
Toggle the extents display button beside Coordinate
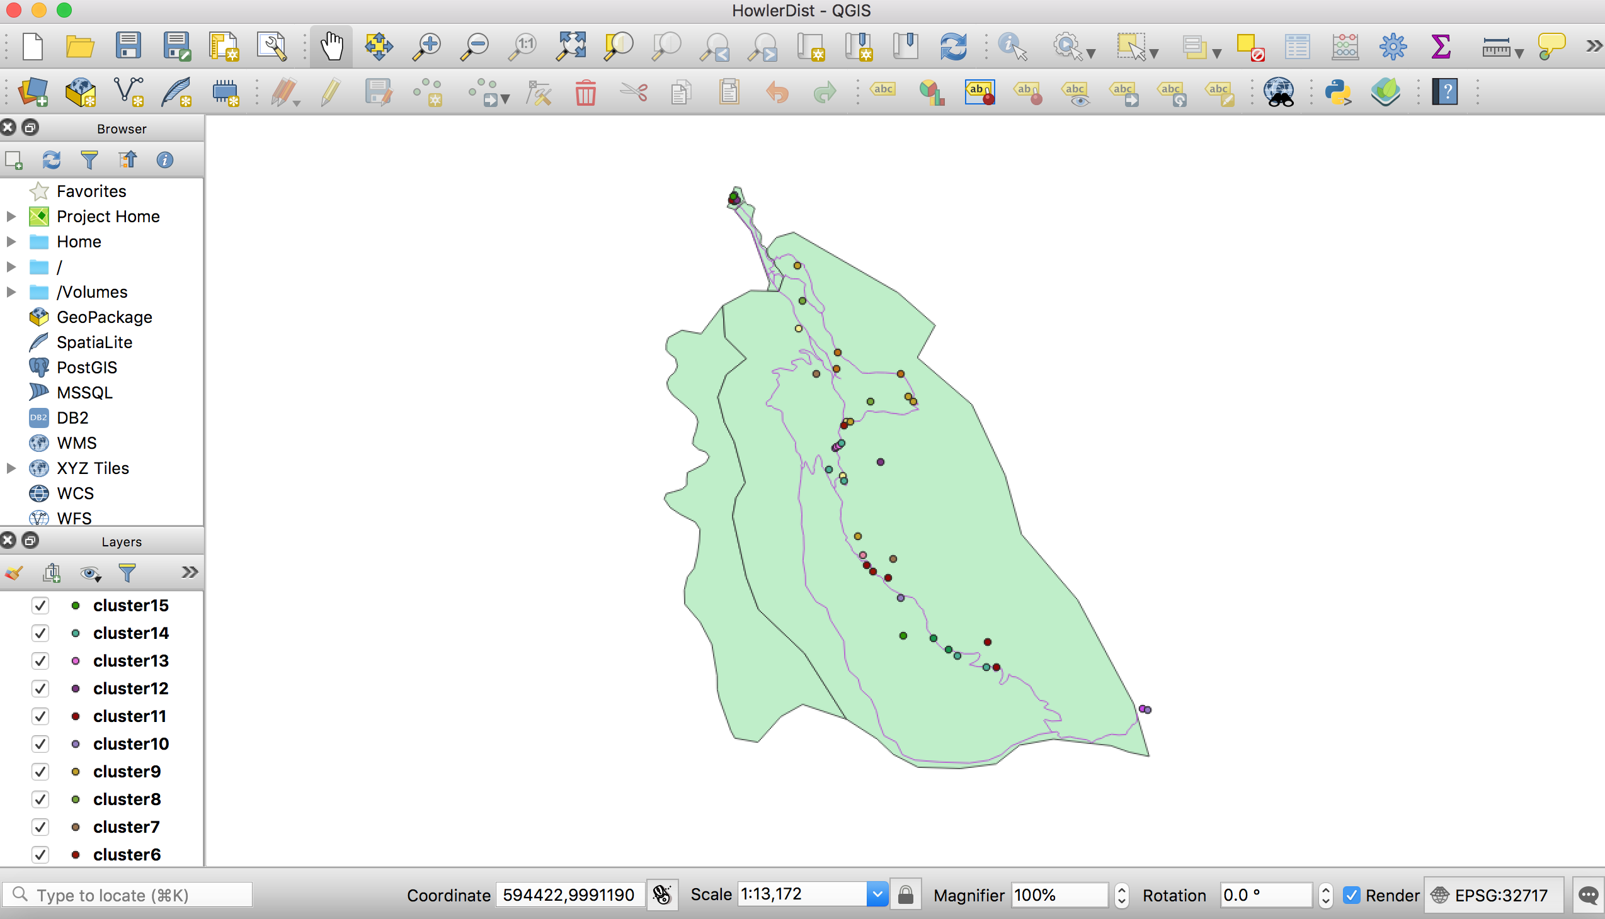[x=661, y=895]
